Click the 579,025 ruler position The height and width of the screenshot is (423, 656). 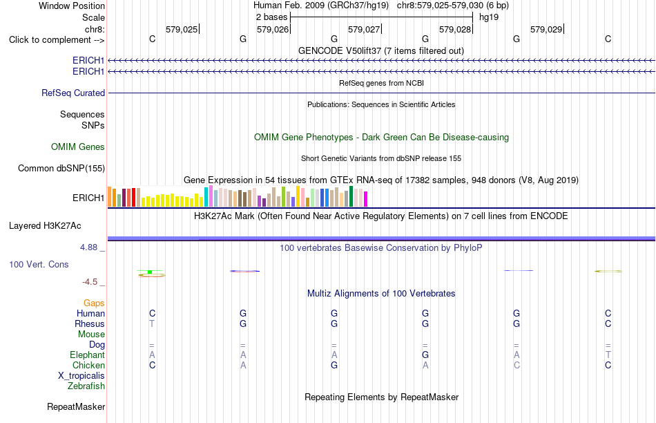(182, 29)
